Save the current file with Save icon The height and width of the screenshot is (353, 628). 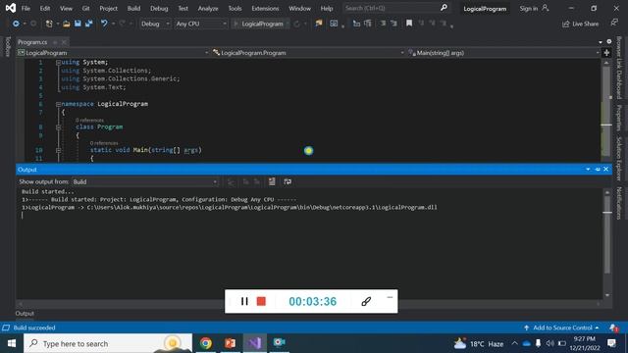coord(78,24)
